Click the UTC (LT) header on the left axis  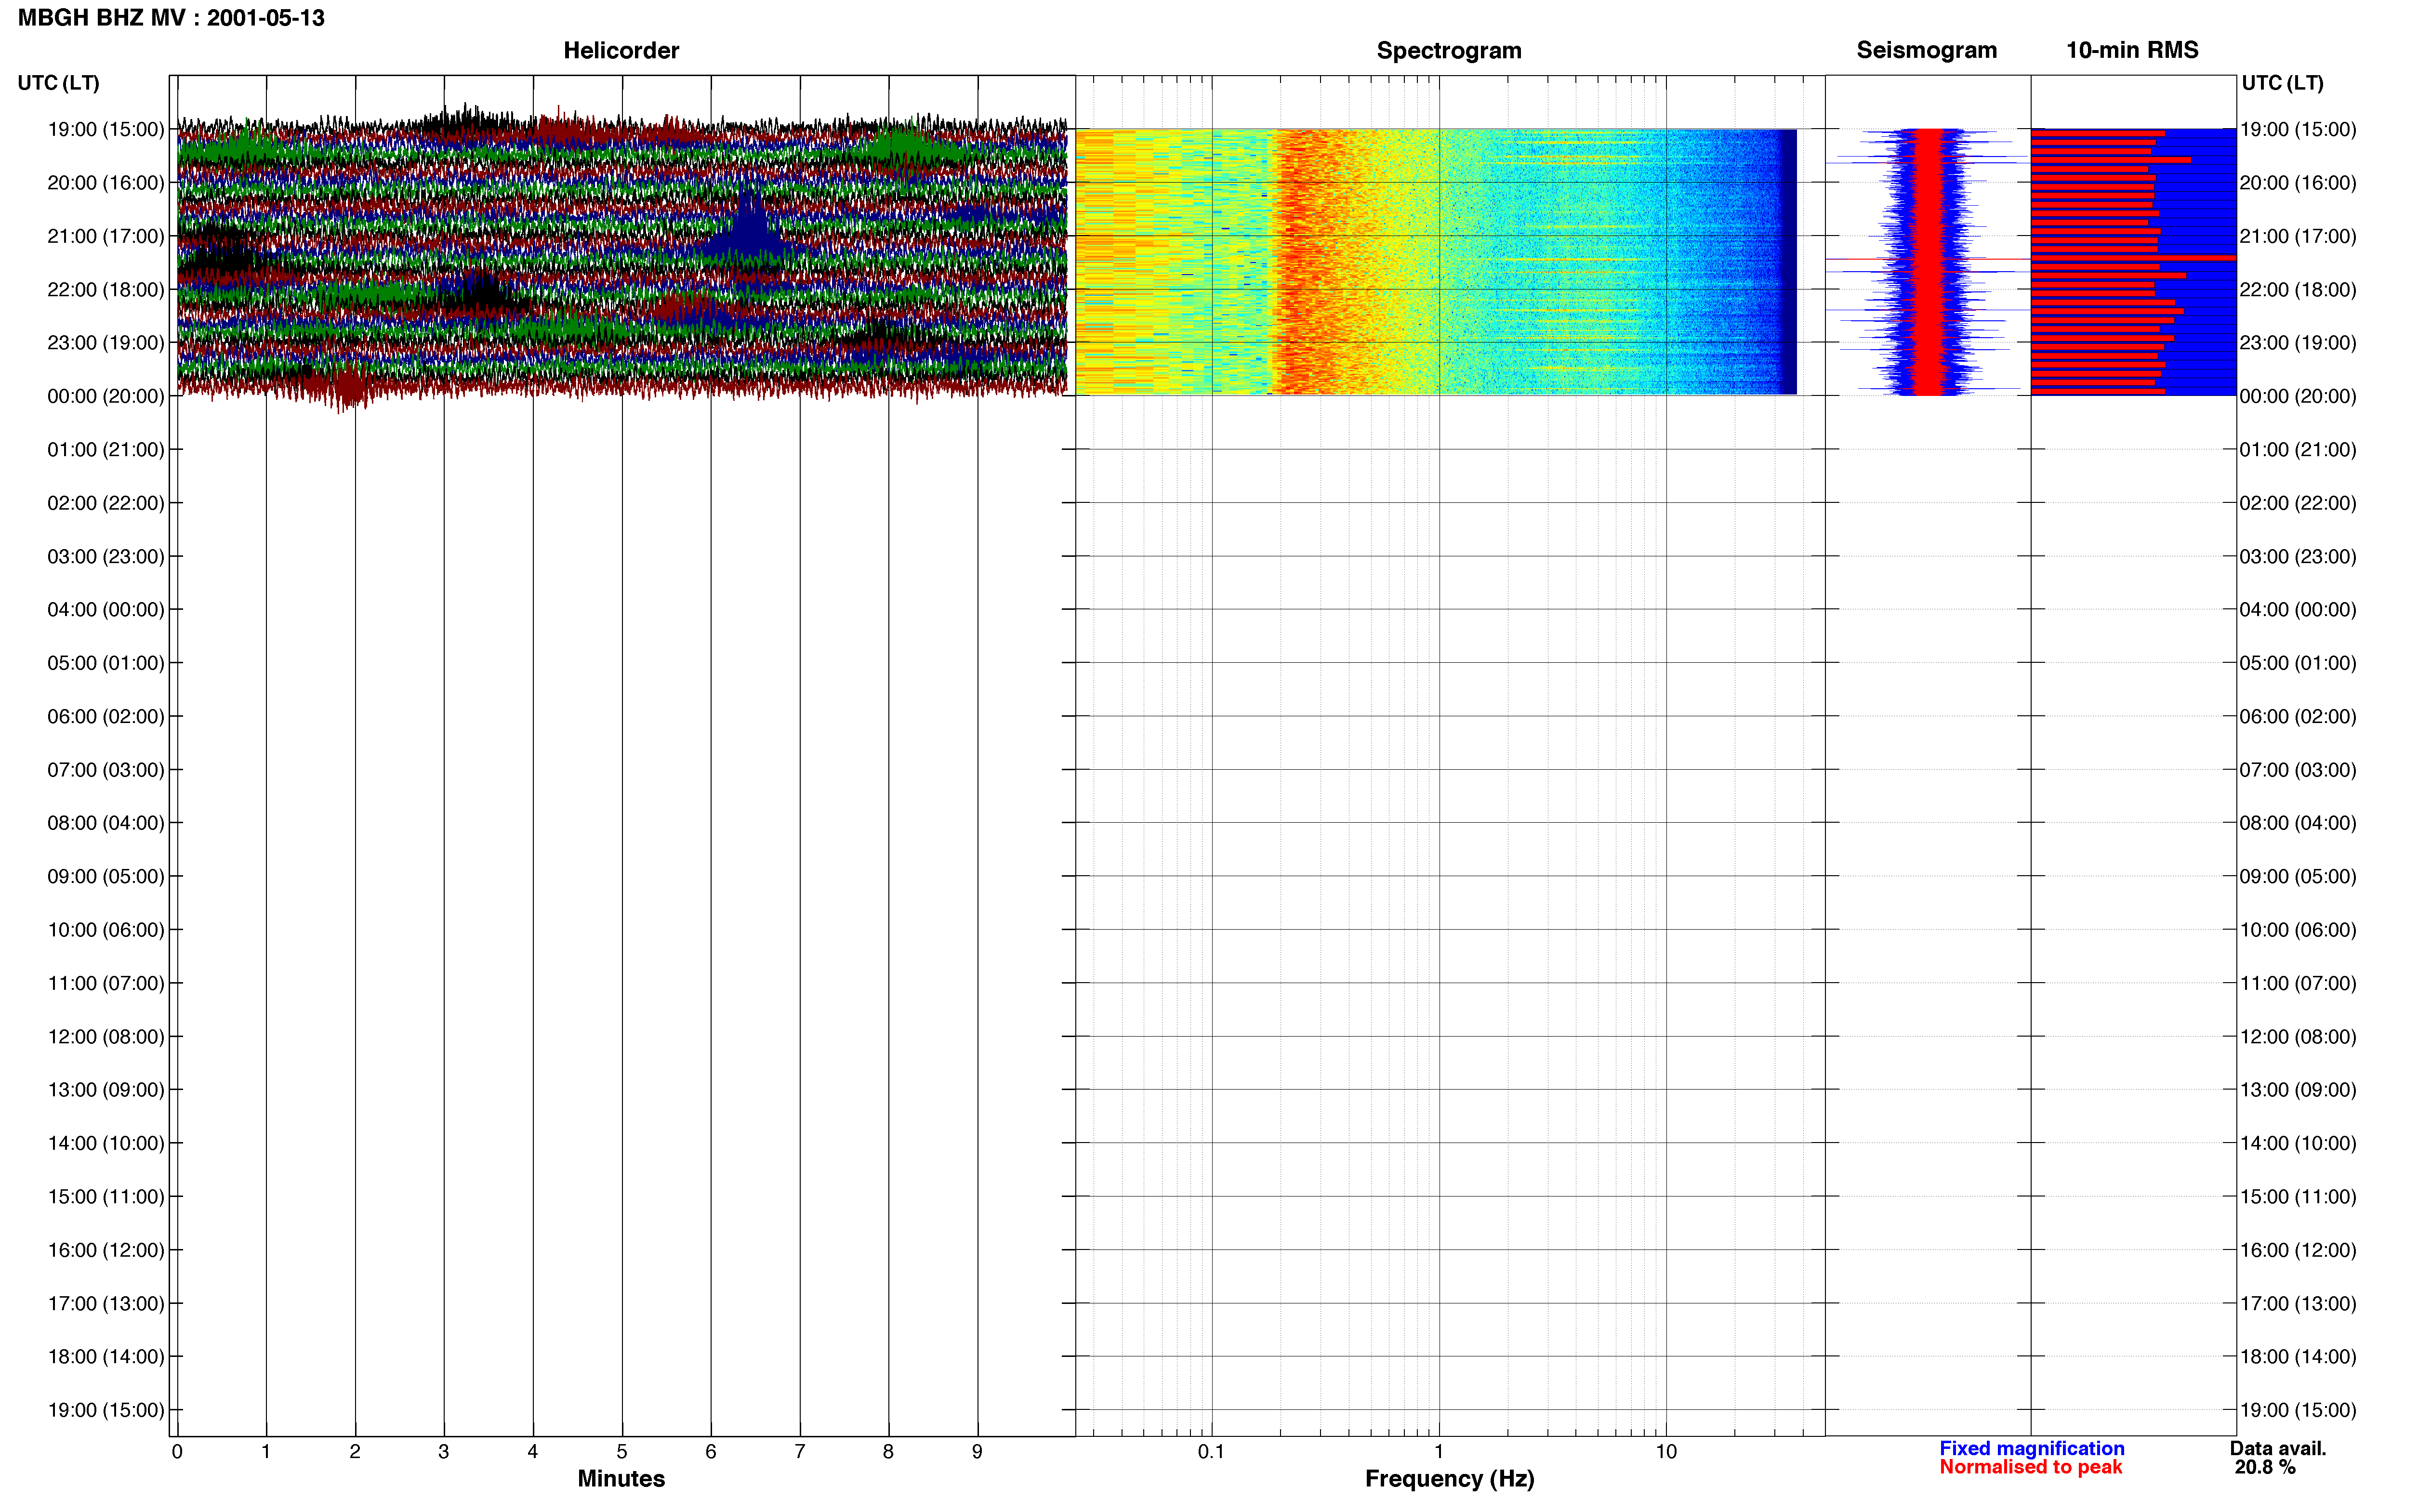pos(59,83)
